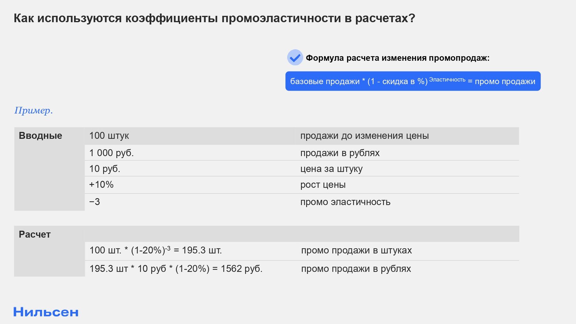Screen dimensions: 576x324
Task: Click продажи до изменения цены text
Action: [x=364, y=136]
